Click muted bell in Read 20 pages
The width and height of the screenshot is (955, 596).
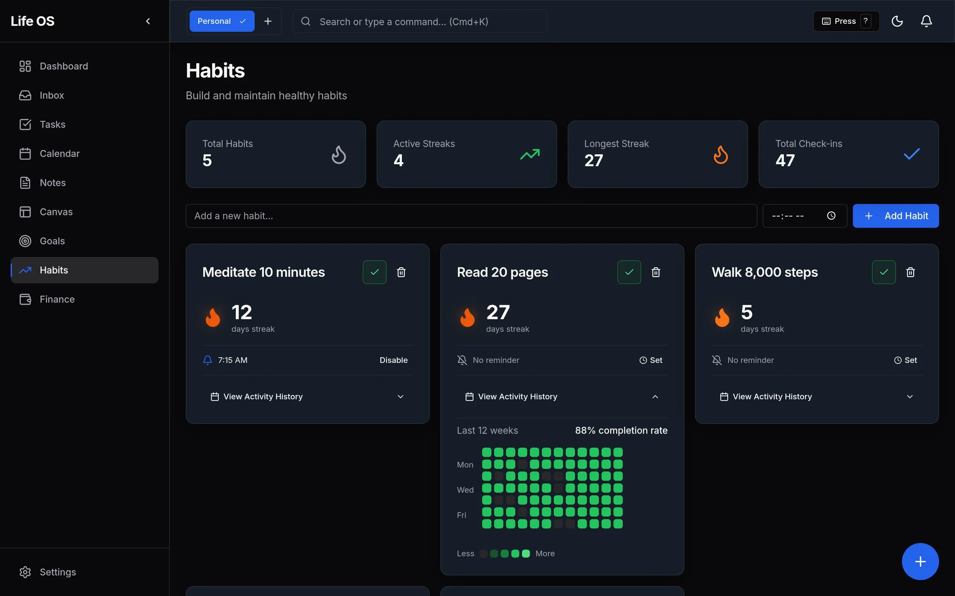click(462, 360)
